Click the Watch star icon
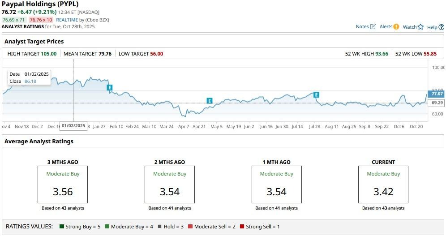The width and height of the screenshot is (446, 236). [x=420, y=27]
